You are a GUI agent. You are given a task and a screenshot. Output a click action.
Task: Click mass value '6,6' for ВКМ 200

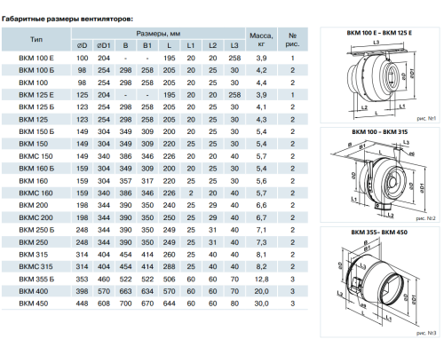(x=261, y=205)
